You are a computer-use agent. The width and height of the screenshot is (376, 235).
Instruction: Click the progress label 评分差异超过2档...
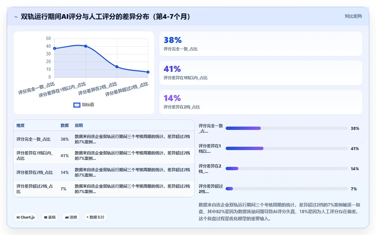211,189
